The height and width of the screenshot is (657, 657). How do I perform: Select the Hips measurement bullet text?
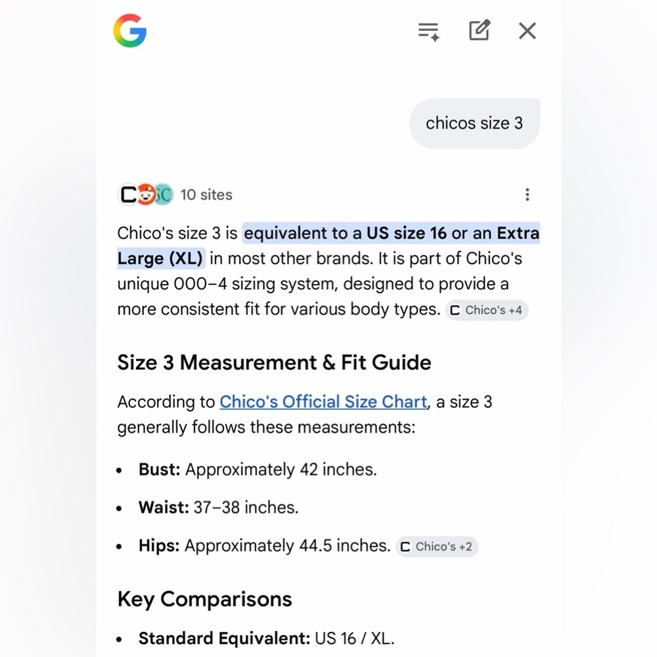point(264,545)
